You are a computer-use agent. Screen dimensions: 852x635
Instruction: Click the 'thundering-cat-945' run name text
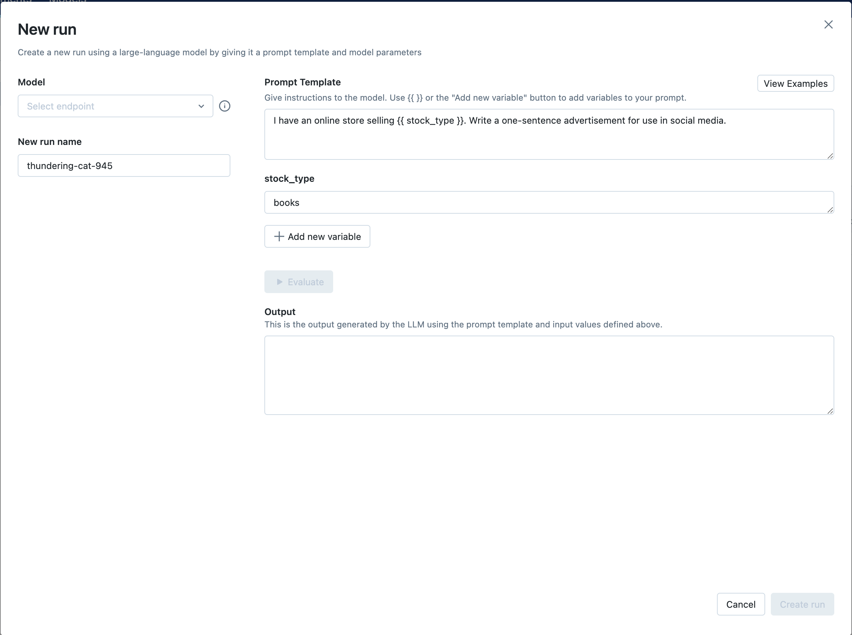point(69,166)
